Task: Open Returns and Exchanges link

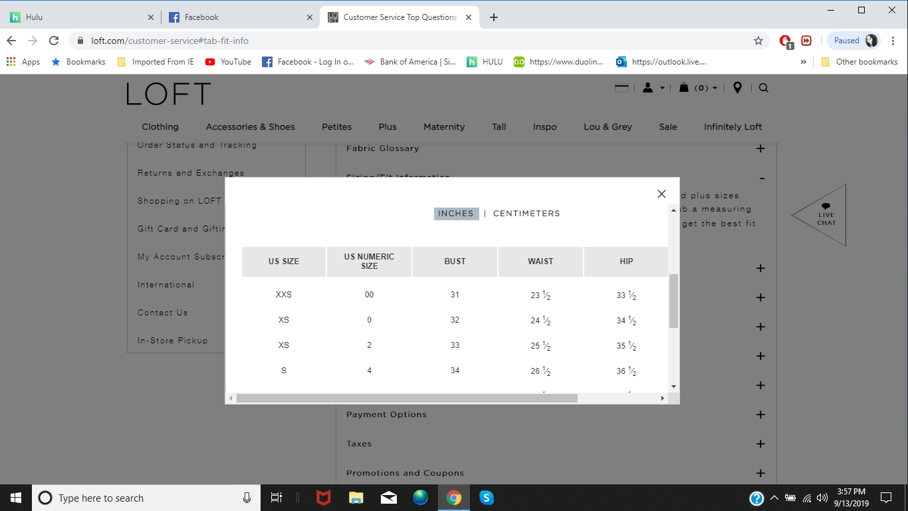Action: 191,173
